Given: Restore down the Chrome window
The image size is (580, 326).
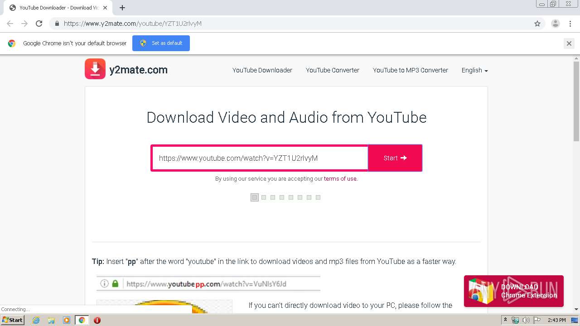Looking at the screenshot, I should pyautogui.click(x=553, y=4).
